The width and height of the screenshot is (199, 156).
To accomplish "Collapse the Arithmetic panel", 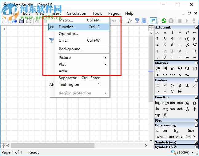I will coord(196,28).
